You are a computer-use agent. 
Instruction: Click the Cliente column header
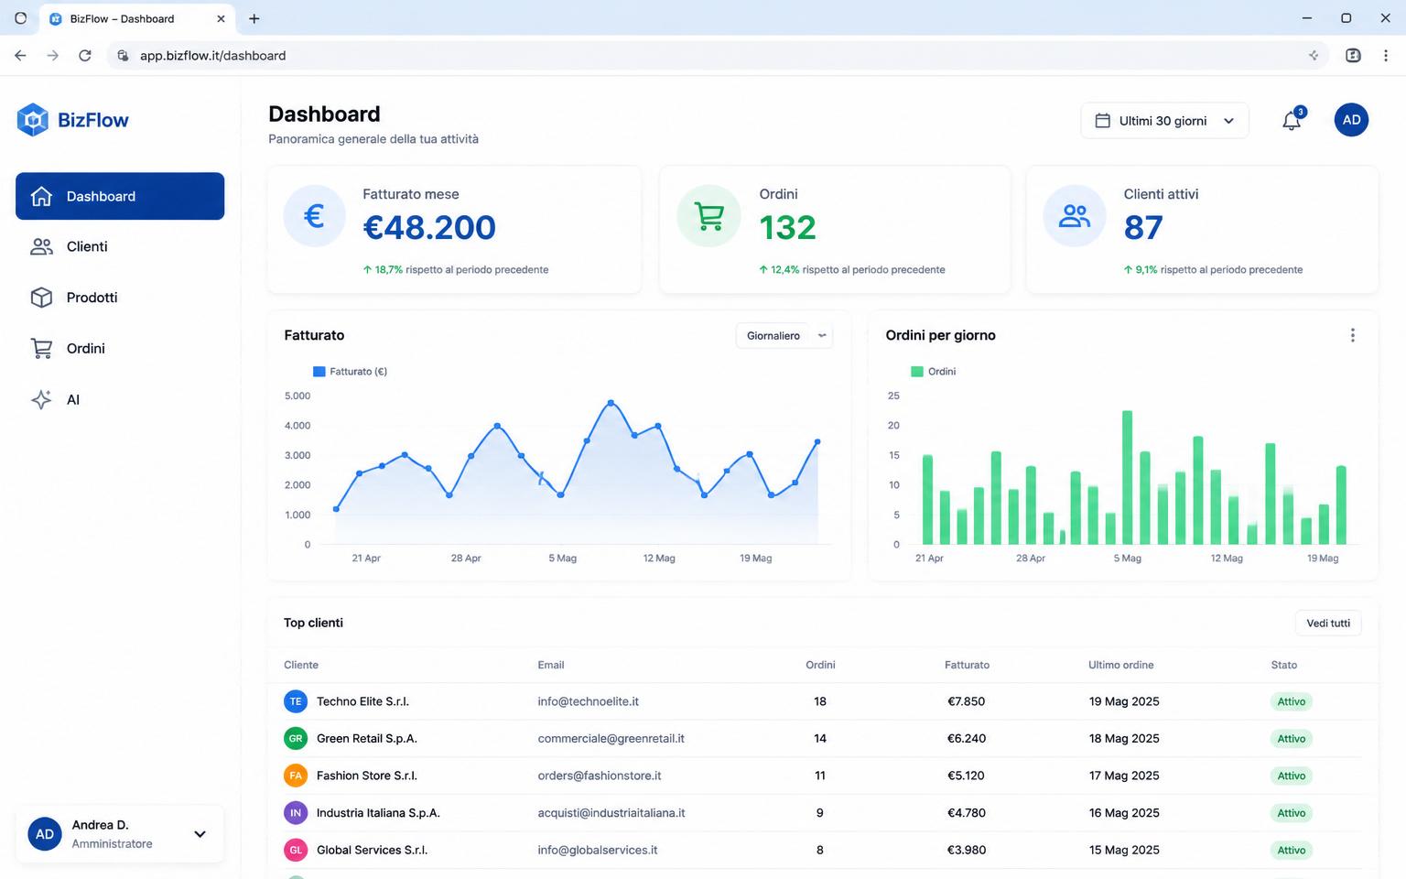click(x=301, y=665)
